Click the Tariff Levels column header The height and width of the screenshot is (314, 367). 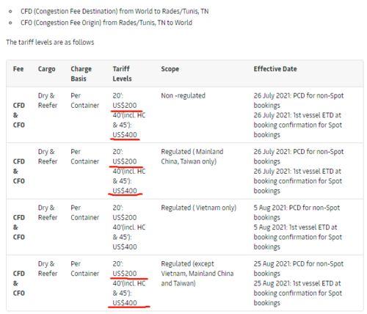(x=122, y=74)
